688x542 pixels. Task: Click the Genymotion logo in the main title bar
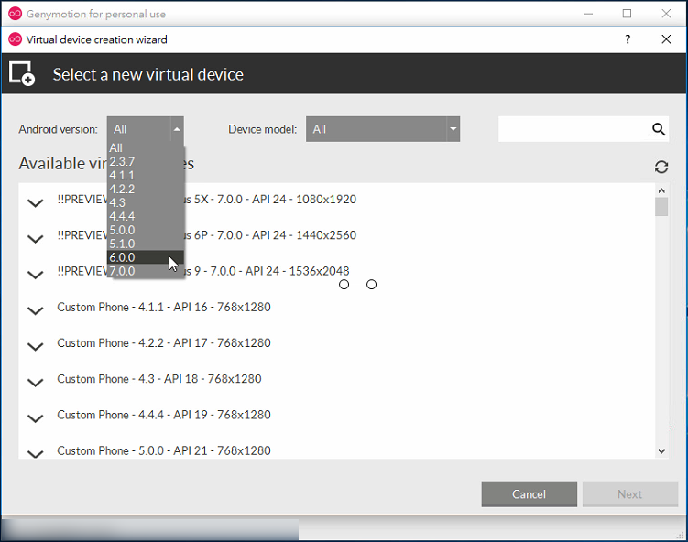pos(15,14)
